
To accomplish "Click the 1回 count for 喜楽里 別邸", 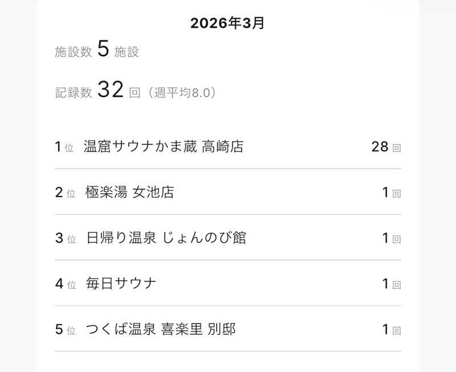I will (x=392, y=329).
